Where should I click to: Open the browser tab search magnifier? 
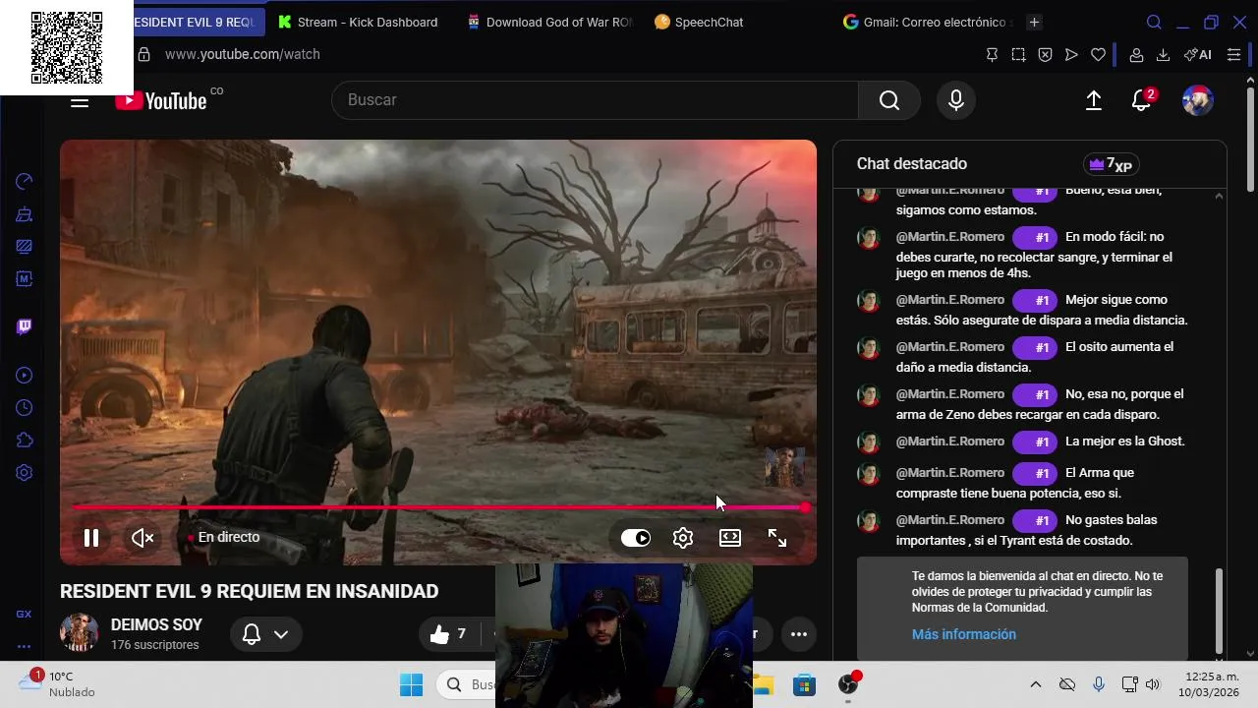coord(1155,22)
